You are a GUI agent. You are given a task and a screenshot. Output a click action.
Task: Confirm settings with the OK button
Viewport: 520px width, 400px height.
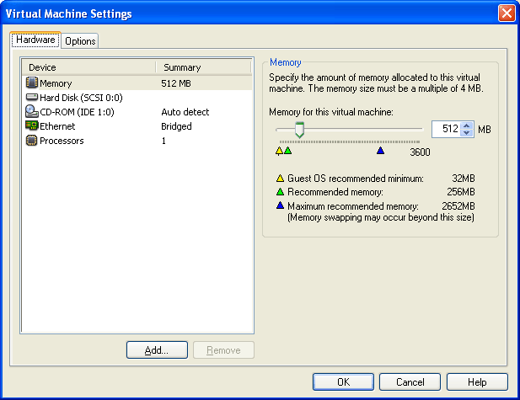(343, 381)
